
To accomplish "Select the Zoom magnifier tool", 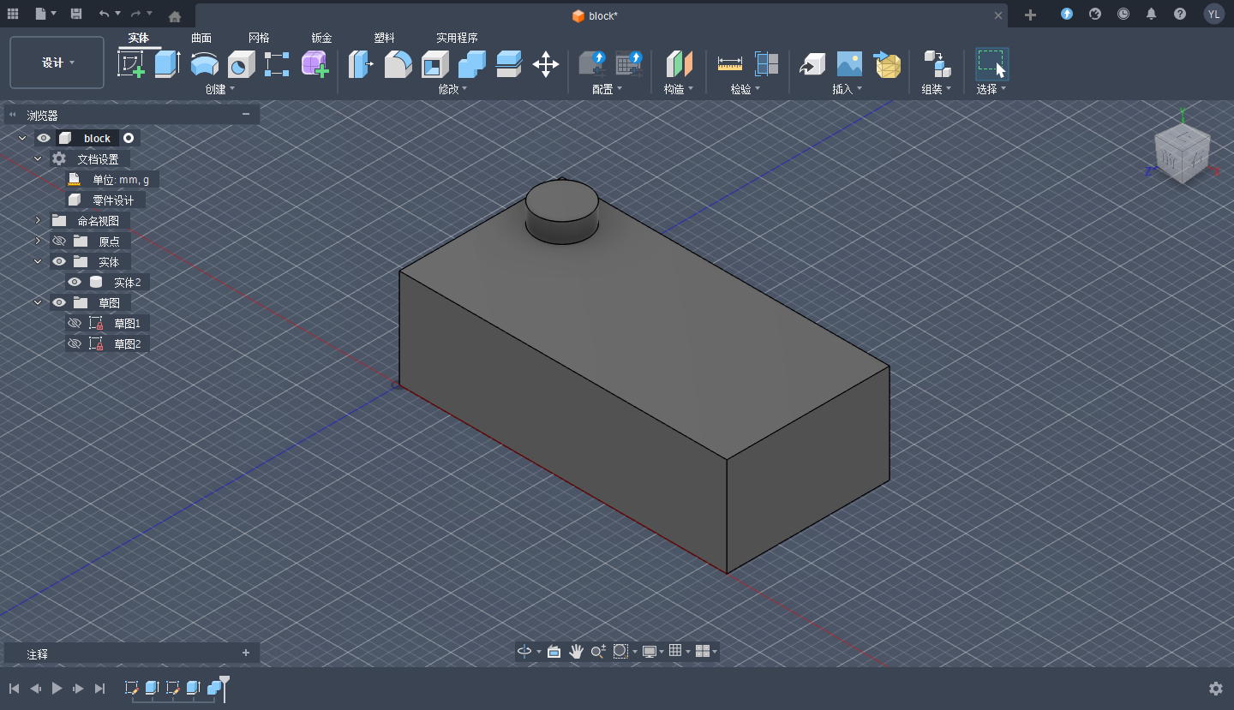I will (x=598, y=651).
